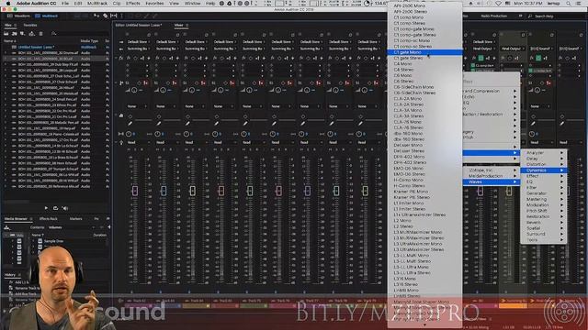Switch to the Favorites tab

pyautogui.click(x=30, y=25)
